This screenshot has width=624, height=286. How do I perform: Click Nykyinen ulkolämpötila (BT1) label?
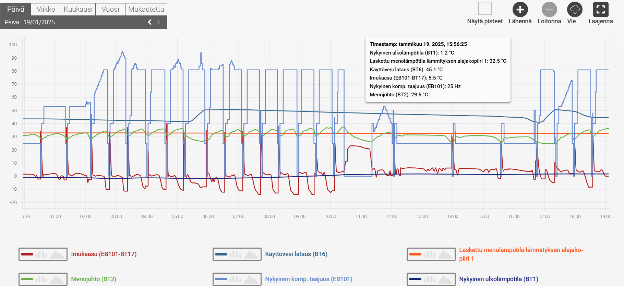499,279
